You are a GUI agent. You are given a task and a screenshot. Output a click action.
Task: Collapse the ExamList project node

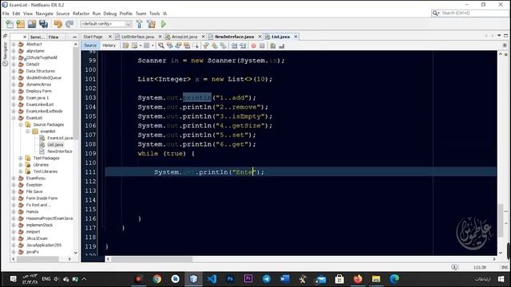(x=14, y=118)
